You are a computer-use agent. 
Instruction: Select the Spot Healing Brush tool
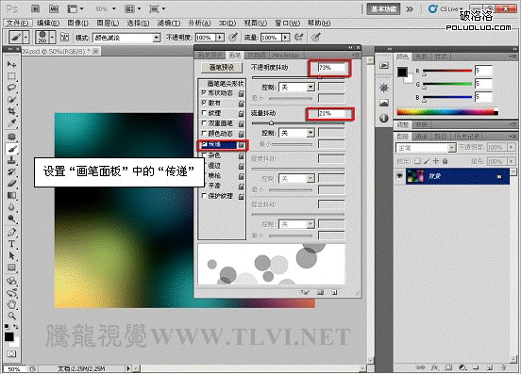click(11, 137)
